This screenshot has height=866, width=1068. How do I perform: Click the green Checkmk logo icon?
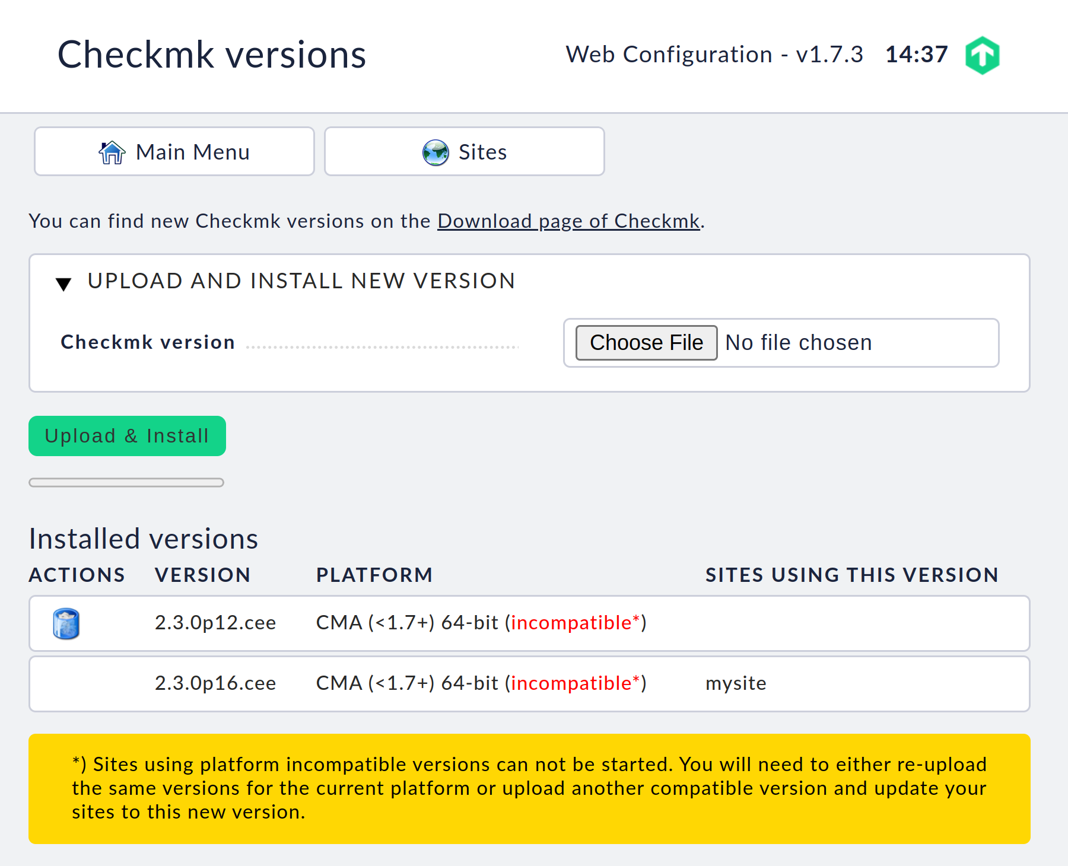click(982, 55)
